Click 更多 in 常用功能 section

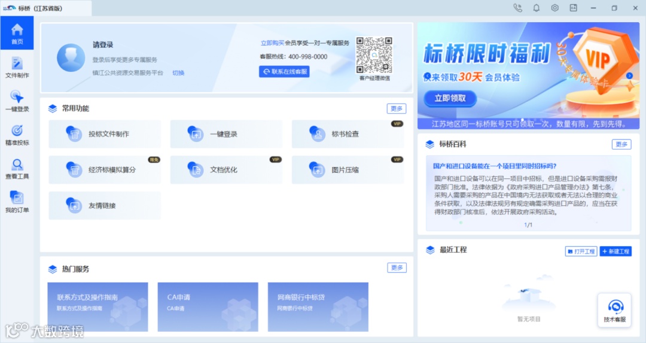(x=397, y=108)
